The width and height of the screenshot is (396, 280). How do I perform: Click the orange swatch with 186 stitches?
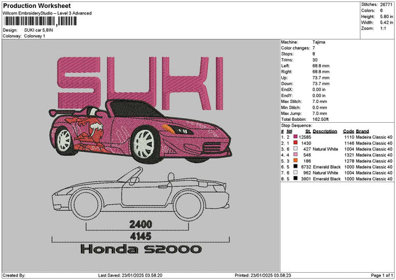click(296, 160)
